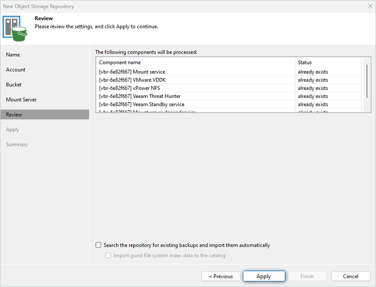
Task: Select the VMware VDDK component row
Action: coord(132,80)
